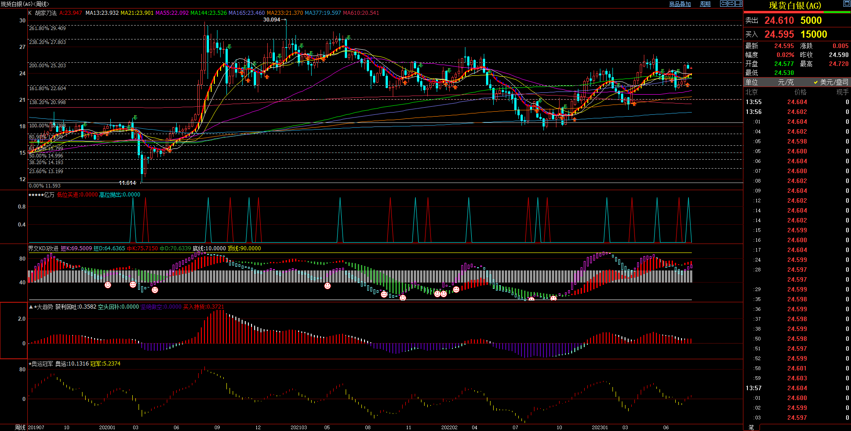This screenshot has height=431, width=851.
Task: Click the panel layout split icon
Action: tap(738, 4)
